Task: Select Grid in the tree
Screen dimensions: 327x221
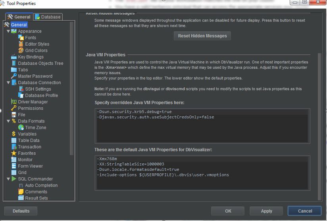Action: coord(22,173)
